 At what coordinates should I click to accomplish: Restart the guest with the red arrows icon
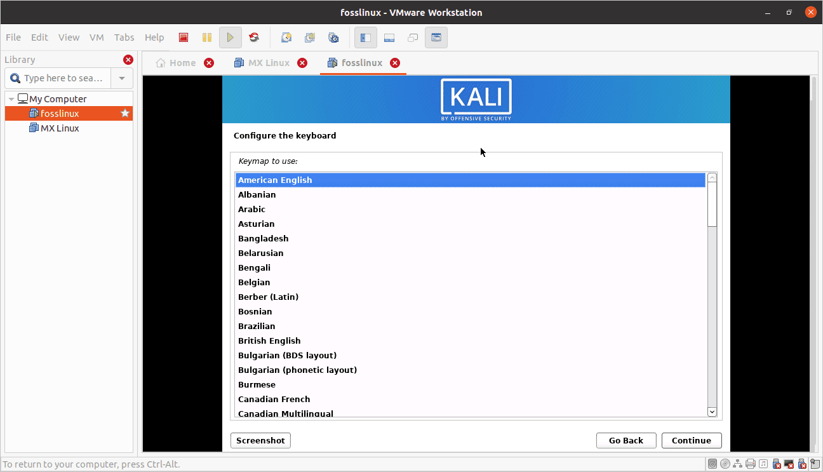tap(254, 37)
